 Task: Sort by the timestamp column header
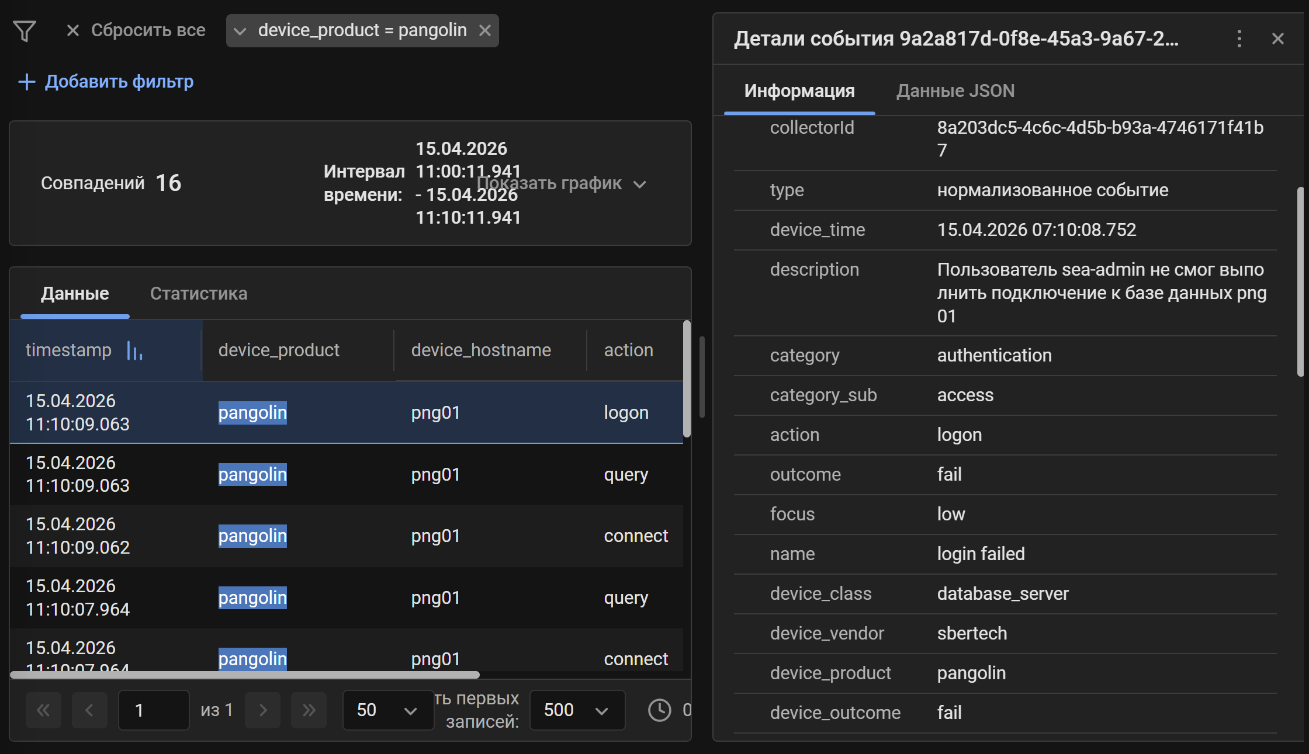point(68,350)
